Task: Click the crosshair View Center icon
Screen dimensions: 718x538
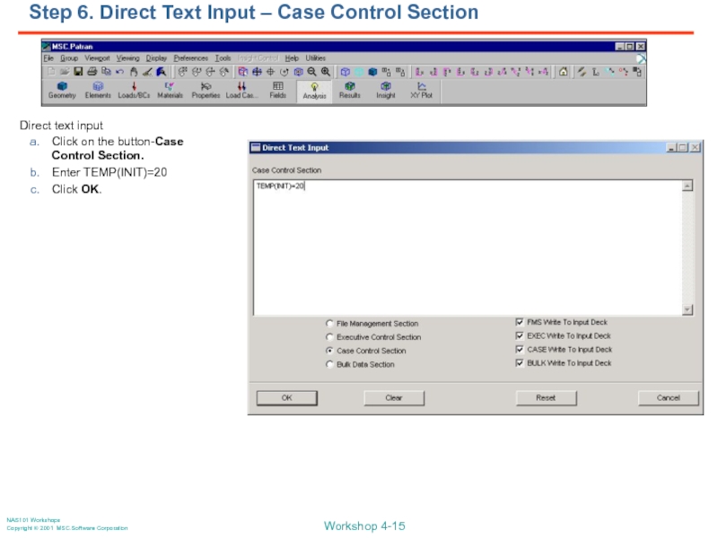Action: [271, 72]
